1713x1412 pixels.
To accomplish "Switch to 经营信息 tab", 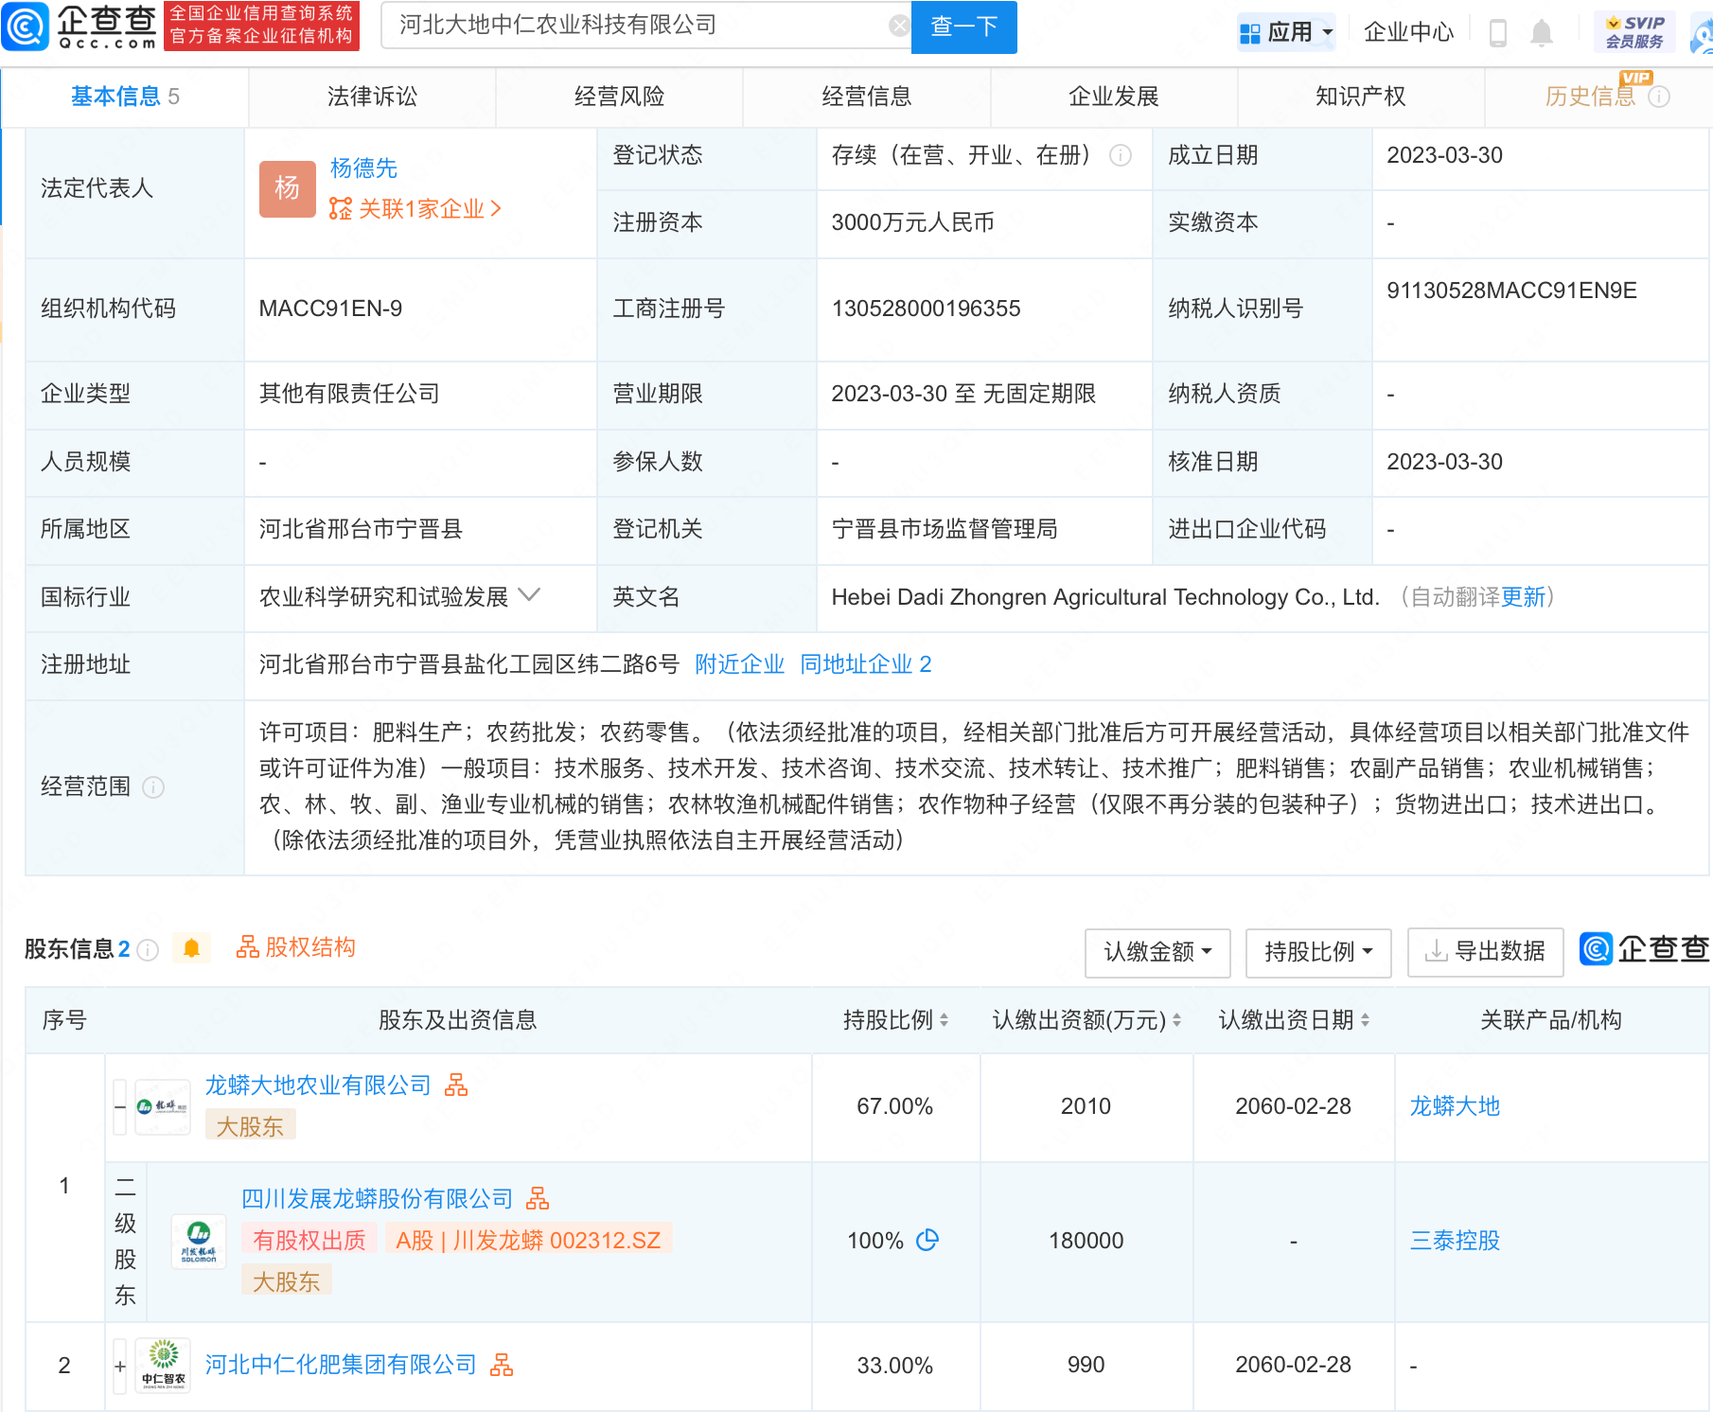I will tap(866, 97).
